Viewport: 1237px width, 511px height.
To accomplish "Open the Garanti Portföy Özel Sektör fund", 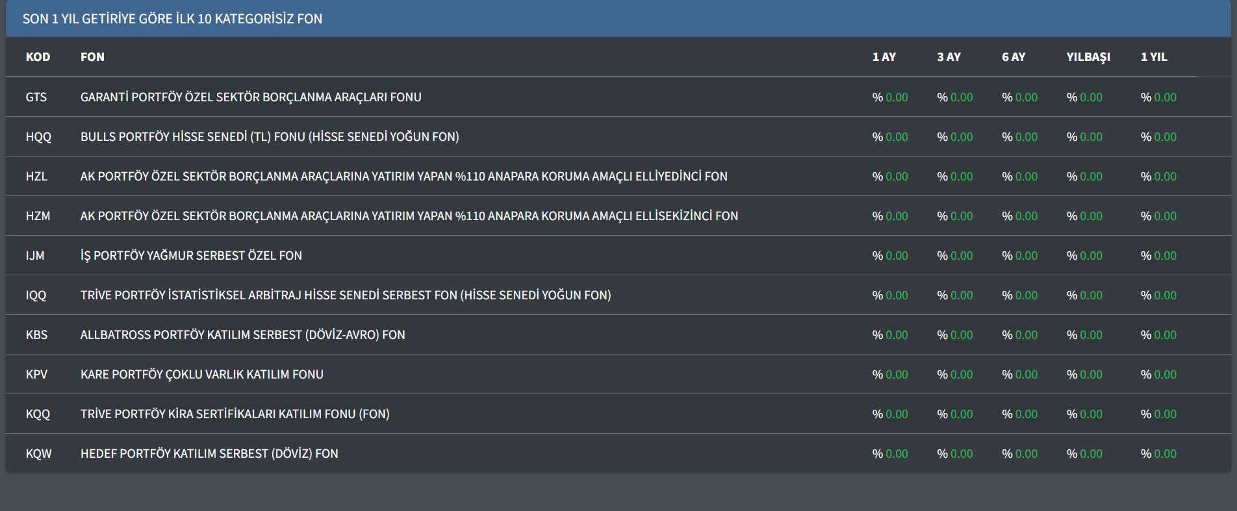I will [x=251, y=97].
